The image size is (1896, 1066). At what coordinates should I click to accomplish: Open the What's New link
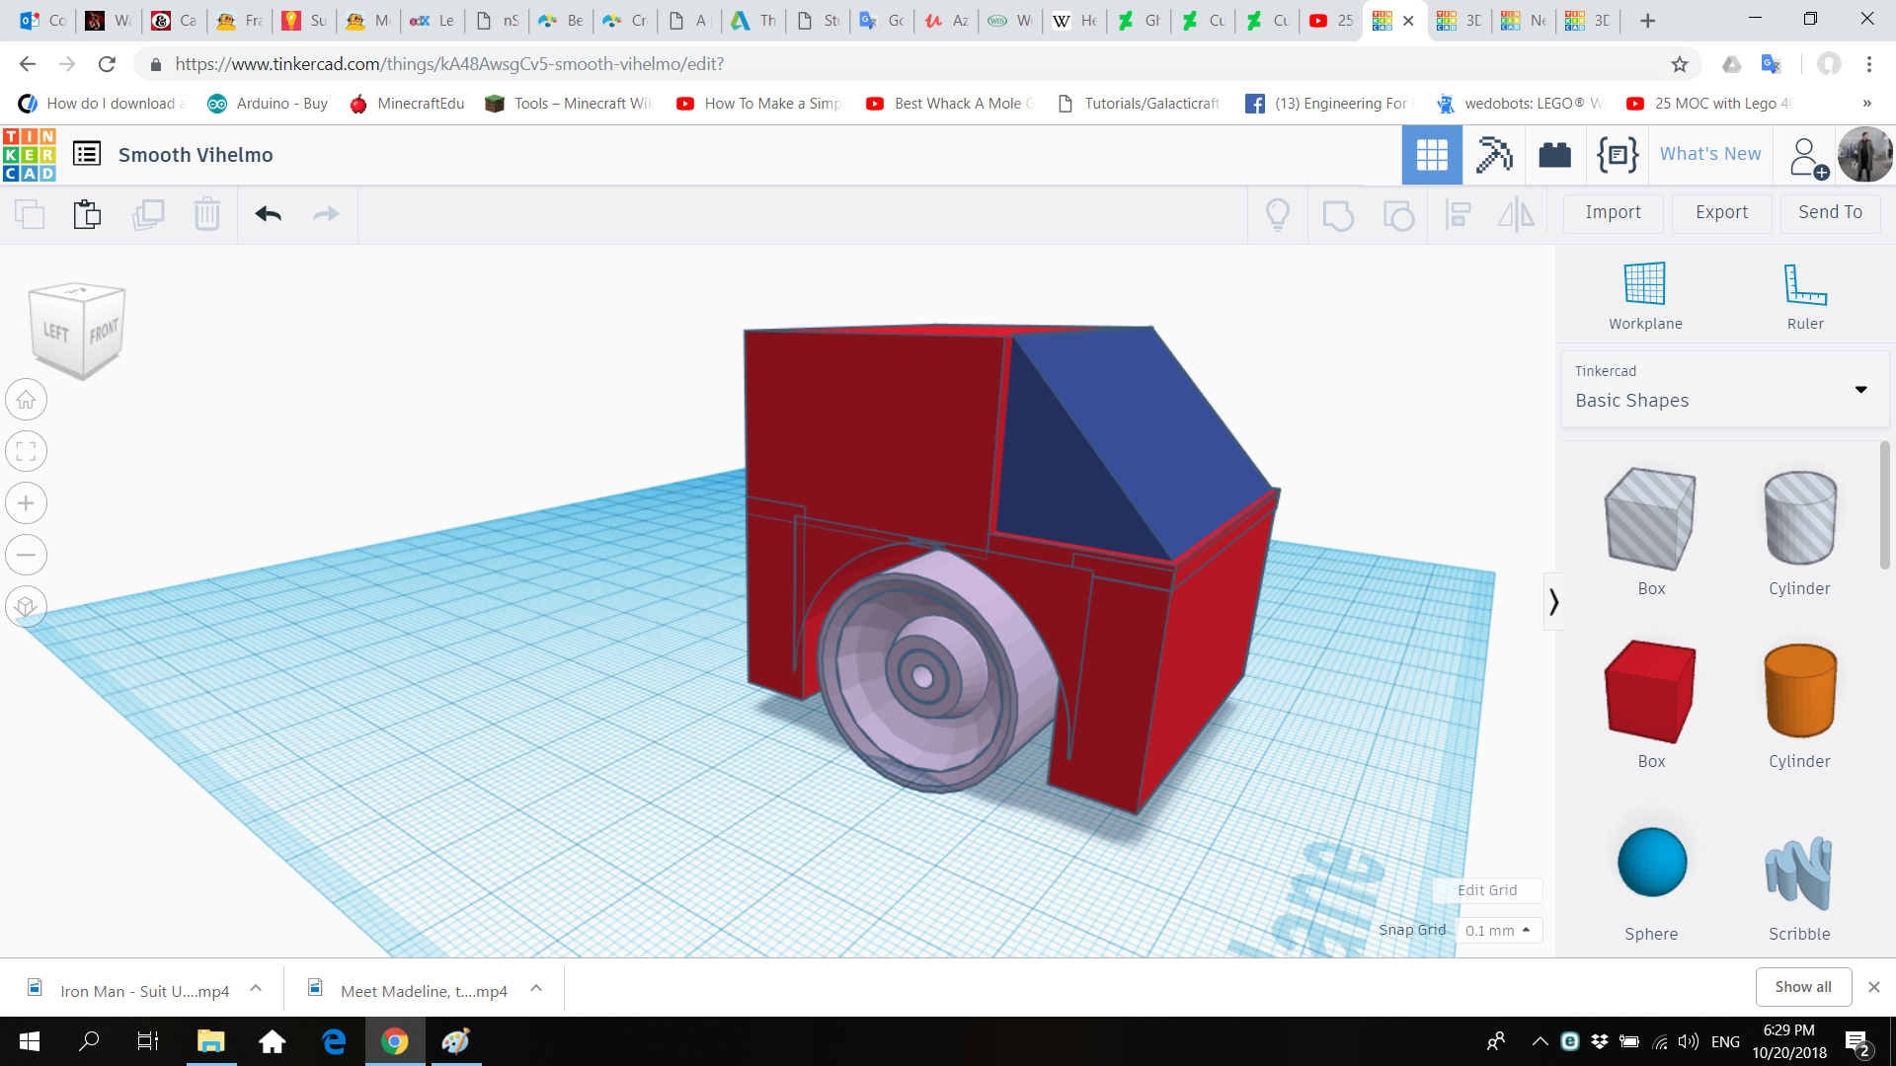(x=1709, y=154)
